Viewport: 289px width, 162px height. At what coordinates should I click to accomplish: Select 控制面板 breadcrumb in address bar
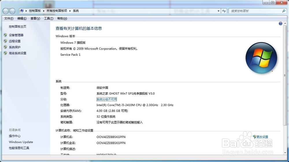pyautogui.click(x=35, y=11)
